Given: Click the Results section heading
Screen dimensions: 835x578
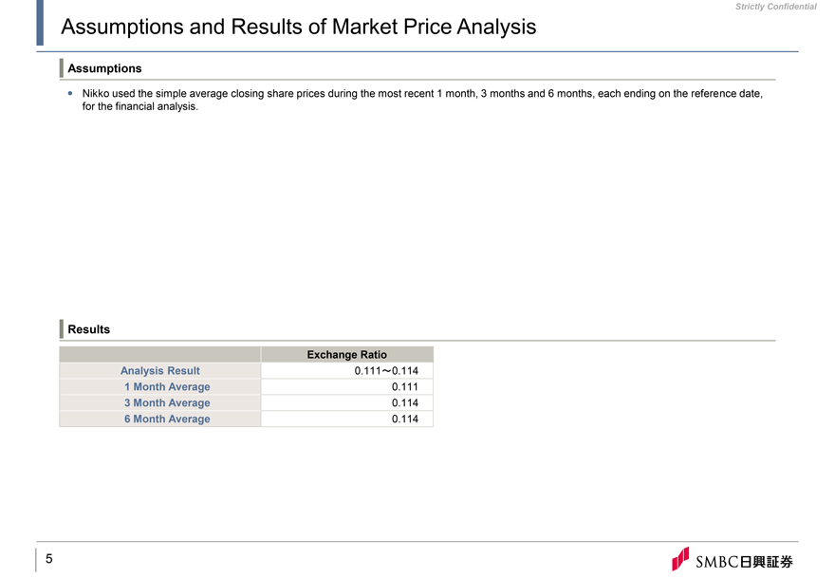Looking at the screenshot, I should pos(88,329).
